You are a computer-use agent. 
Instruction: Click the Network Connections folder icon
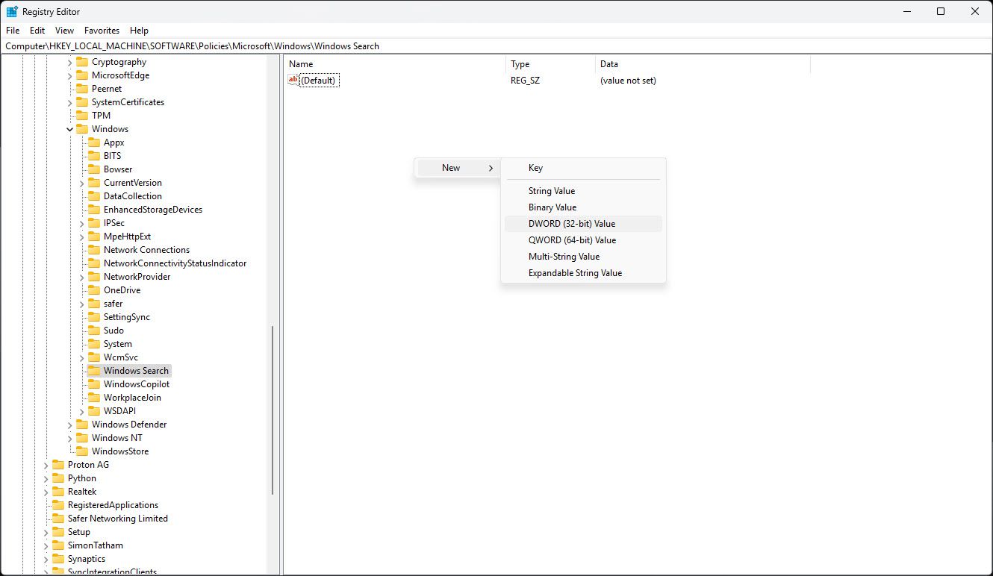94,250
